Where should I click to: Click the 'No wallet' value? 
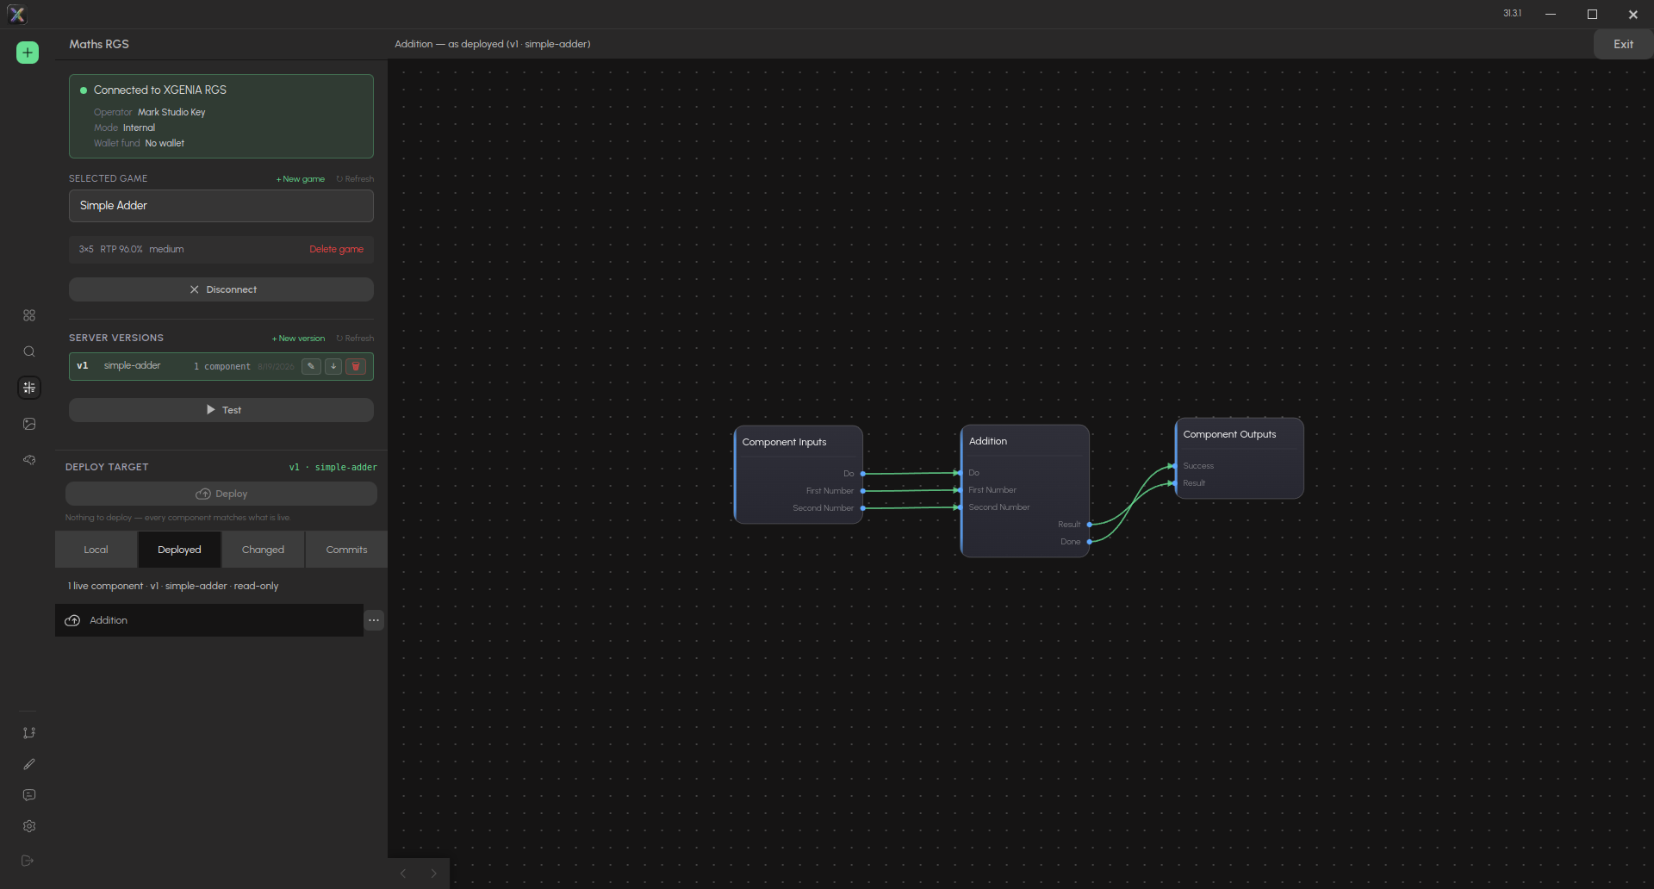tap(165, 143)
